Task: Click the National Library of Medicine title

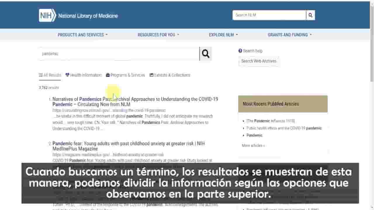Action: (x=88, y=16)
